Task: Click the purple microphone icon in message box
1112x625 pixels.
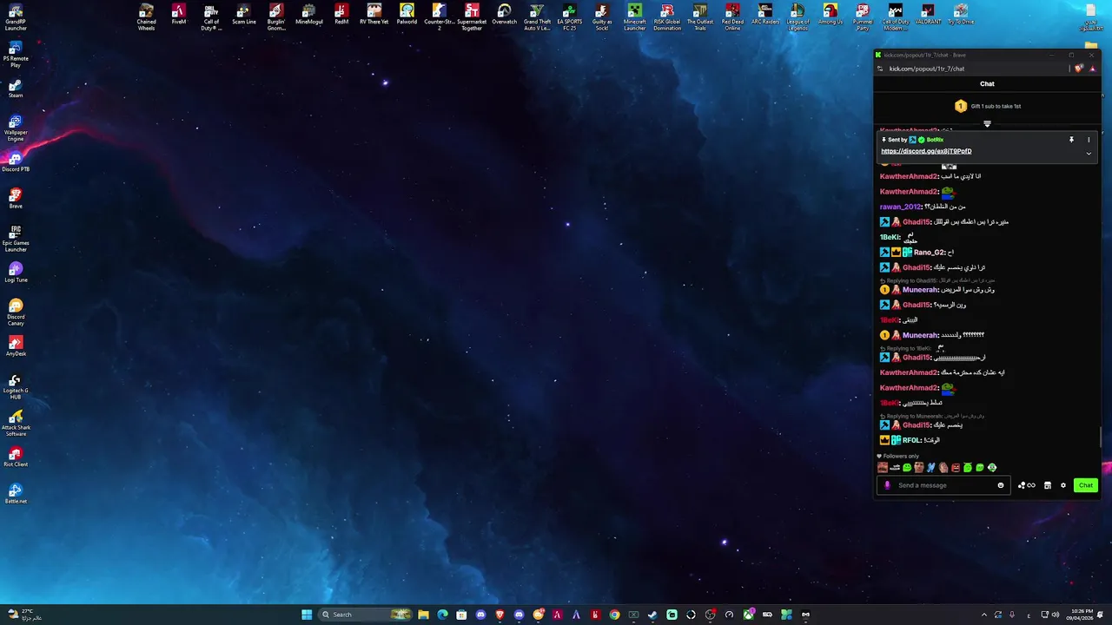Action: click(887, 485)
